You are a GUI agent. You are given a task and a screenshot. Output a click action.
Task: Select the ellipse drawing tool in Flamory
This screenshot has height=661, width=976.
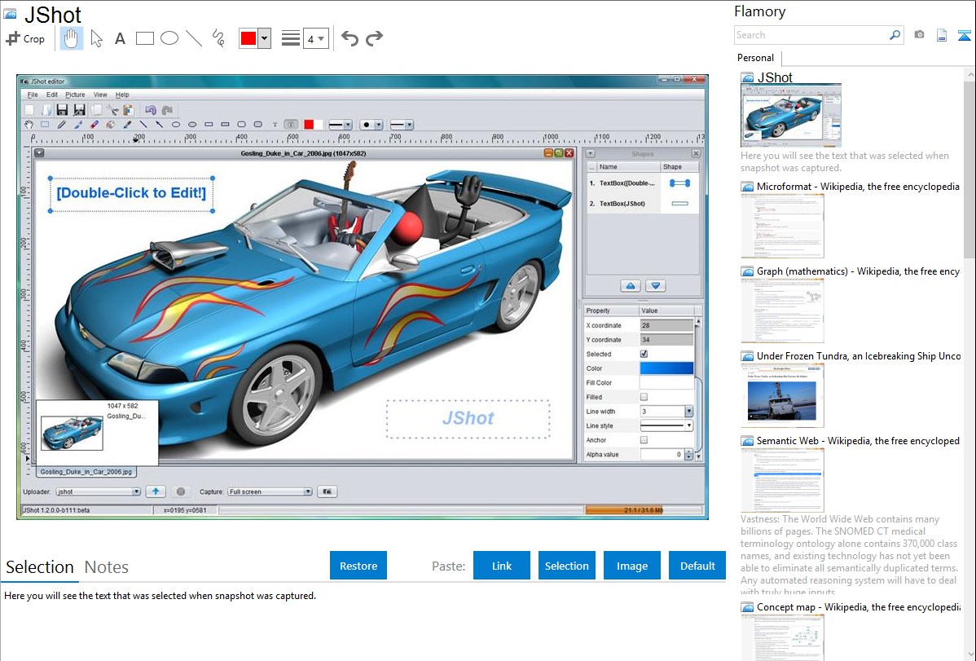169,38
